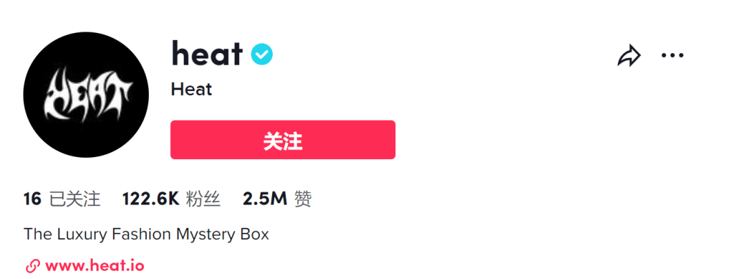The height and width of the screenshot is (279, 744).
Task: Click the 122.6K followers number
Action: 151,200
